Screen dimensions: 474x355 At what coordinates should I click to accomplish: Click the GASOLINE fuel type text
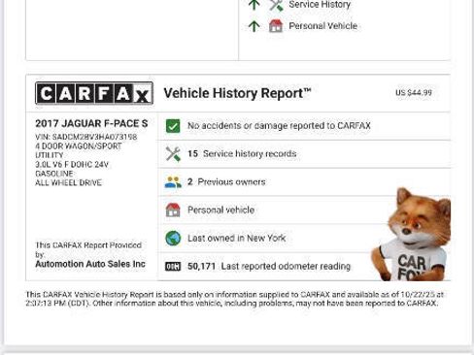[x=54, y=174]
